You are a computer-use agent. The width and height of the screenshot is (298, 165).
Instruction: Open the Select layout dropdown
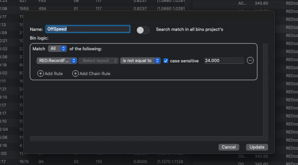click(98, 61)
